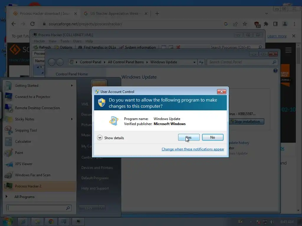Click the Start menu search box
The height and width of the screenshot is (226, 302).
(39, 208)
